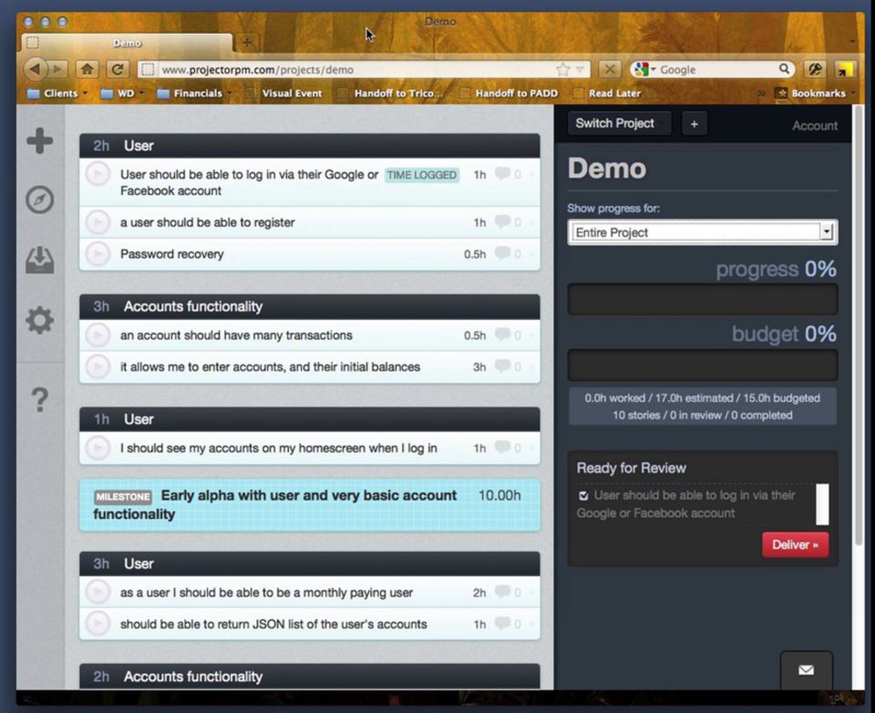Screen dimensions: 875x713
Task: Open the Early alpha milestone
Action: pyautogui.click(x=310, y=505)
